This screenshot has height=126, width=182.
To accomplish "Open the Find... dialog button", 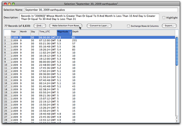I will click(x=40, y=26).
